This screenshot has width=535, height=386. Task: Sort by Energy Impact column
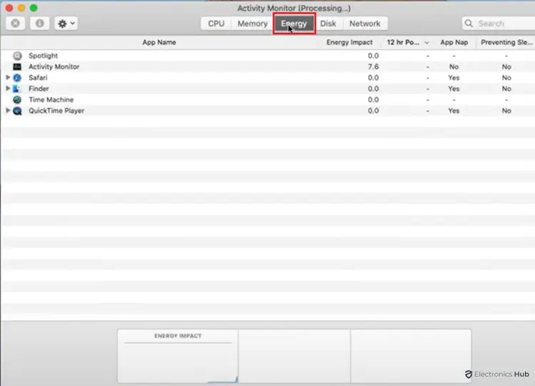tap(350, 42)
